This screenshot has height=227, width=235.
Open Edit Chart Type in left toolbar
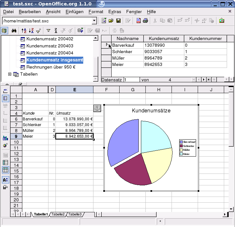click(5, 138)
